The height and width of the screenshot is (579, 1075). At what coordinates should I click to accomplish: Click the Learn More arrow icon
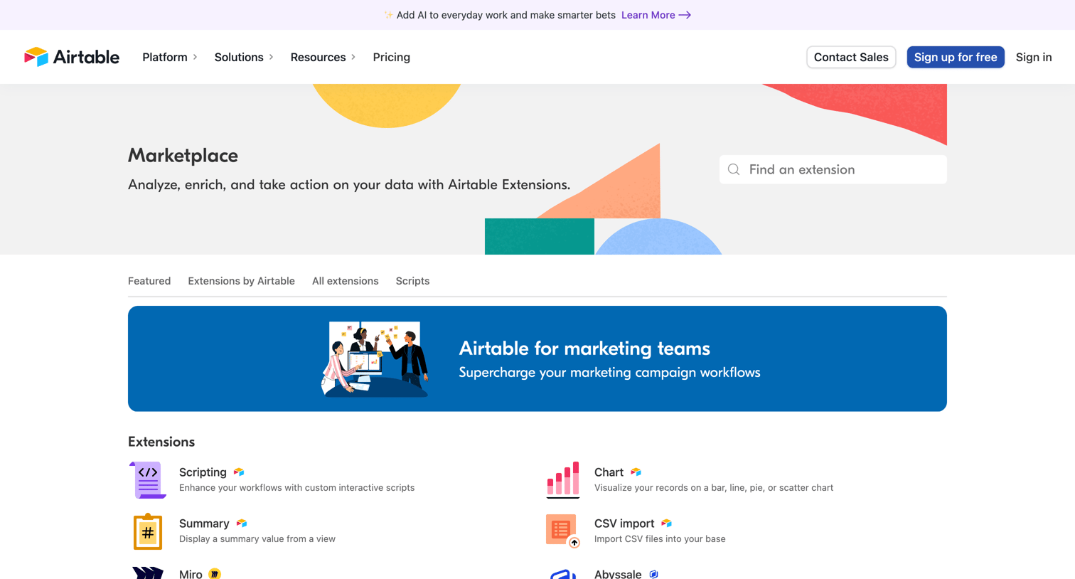685,15
